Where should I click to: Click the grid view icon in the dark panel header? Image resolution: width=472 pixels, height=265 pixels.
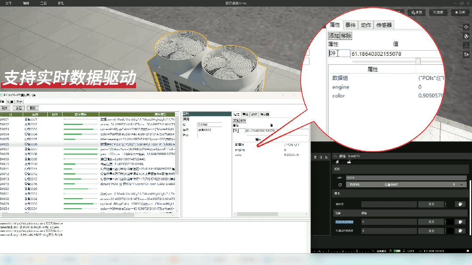315,157
